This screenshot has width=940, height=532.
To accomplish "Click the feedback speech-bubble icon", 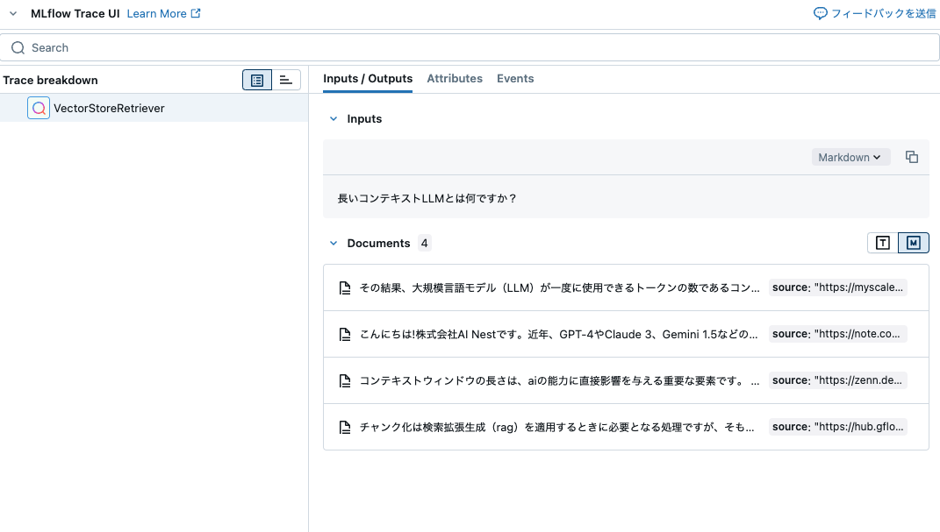I will click(x=819, y=13).
